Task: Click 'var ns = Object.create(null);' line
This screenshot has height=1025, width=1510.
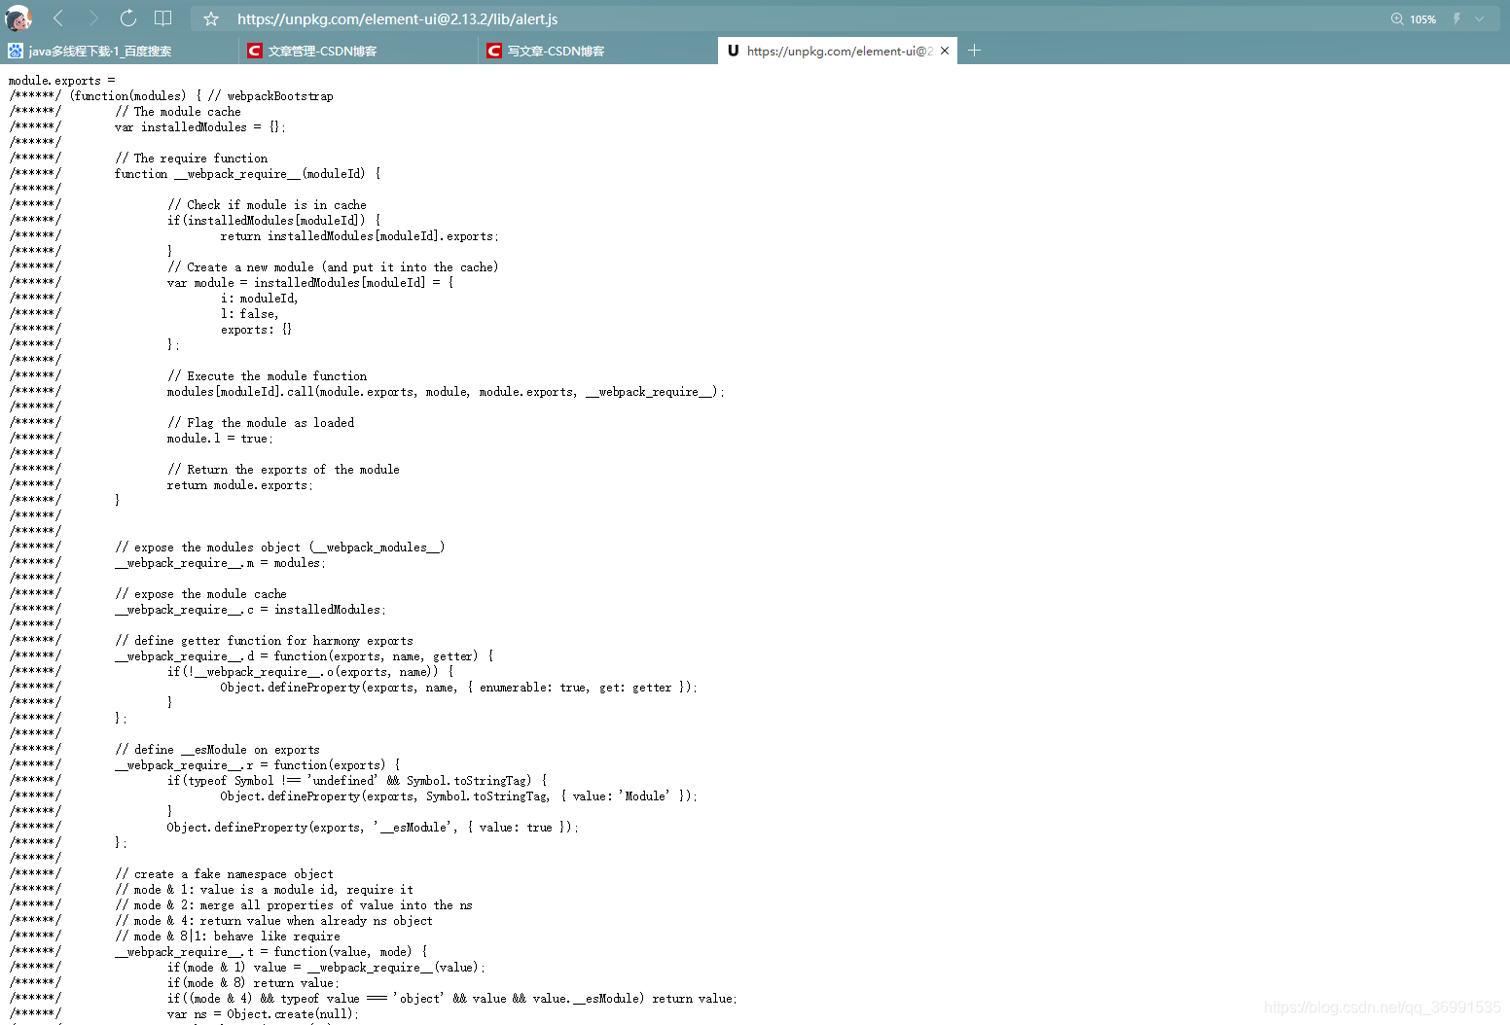Action: click(x=264, y=1014)
